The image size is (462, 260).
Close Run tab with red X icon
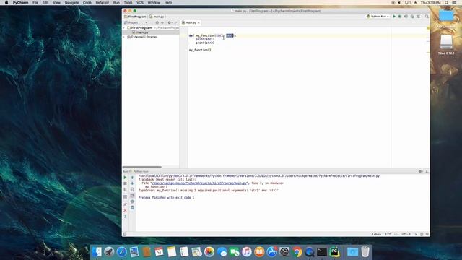pyautogui.click(x=125, y=210)
